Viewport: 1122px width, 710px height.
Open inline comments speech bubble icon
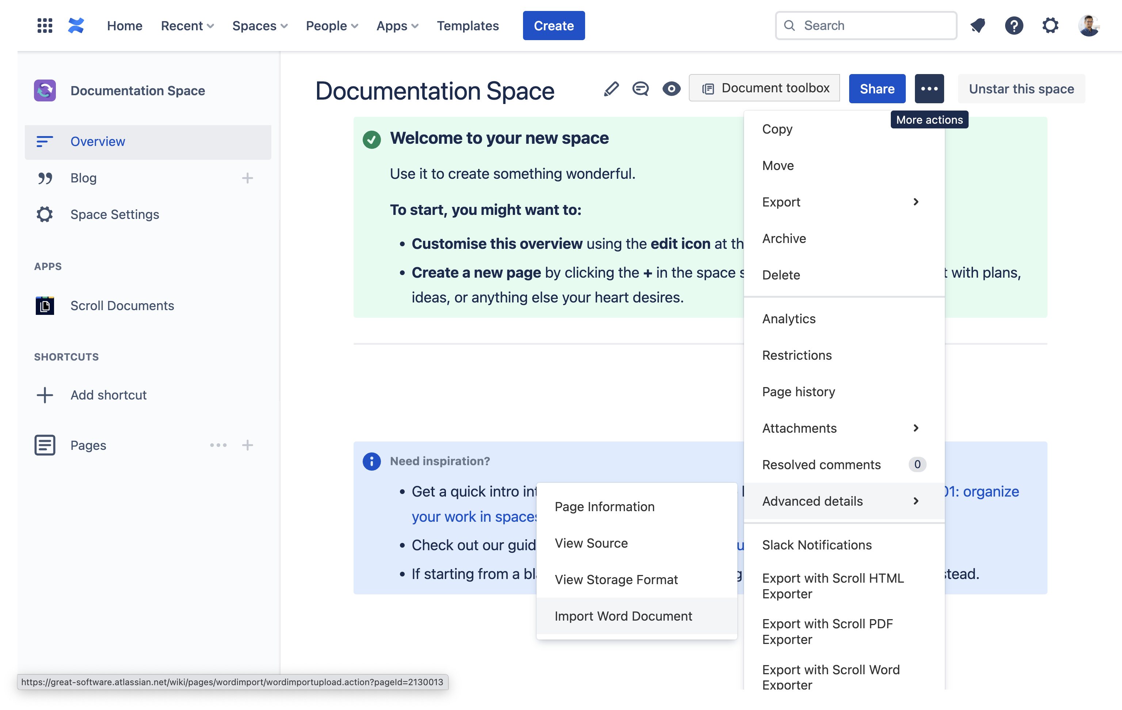640,88
